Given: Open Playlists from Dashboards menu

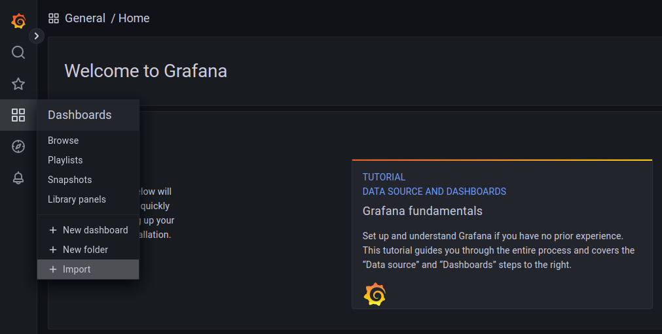Looking at the screenshot, I should point(65,160).
